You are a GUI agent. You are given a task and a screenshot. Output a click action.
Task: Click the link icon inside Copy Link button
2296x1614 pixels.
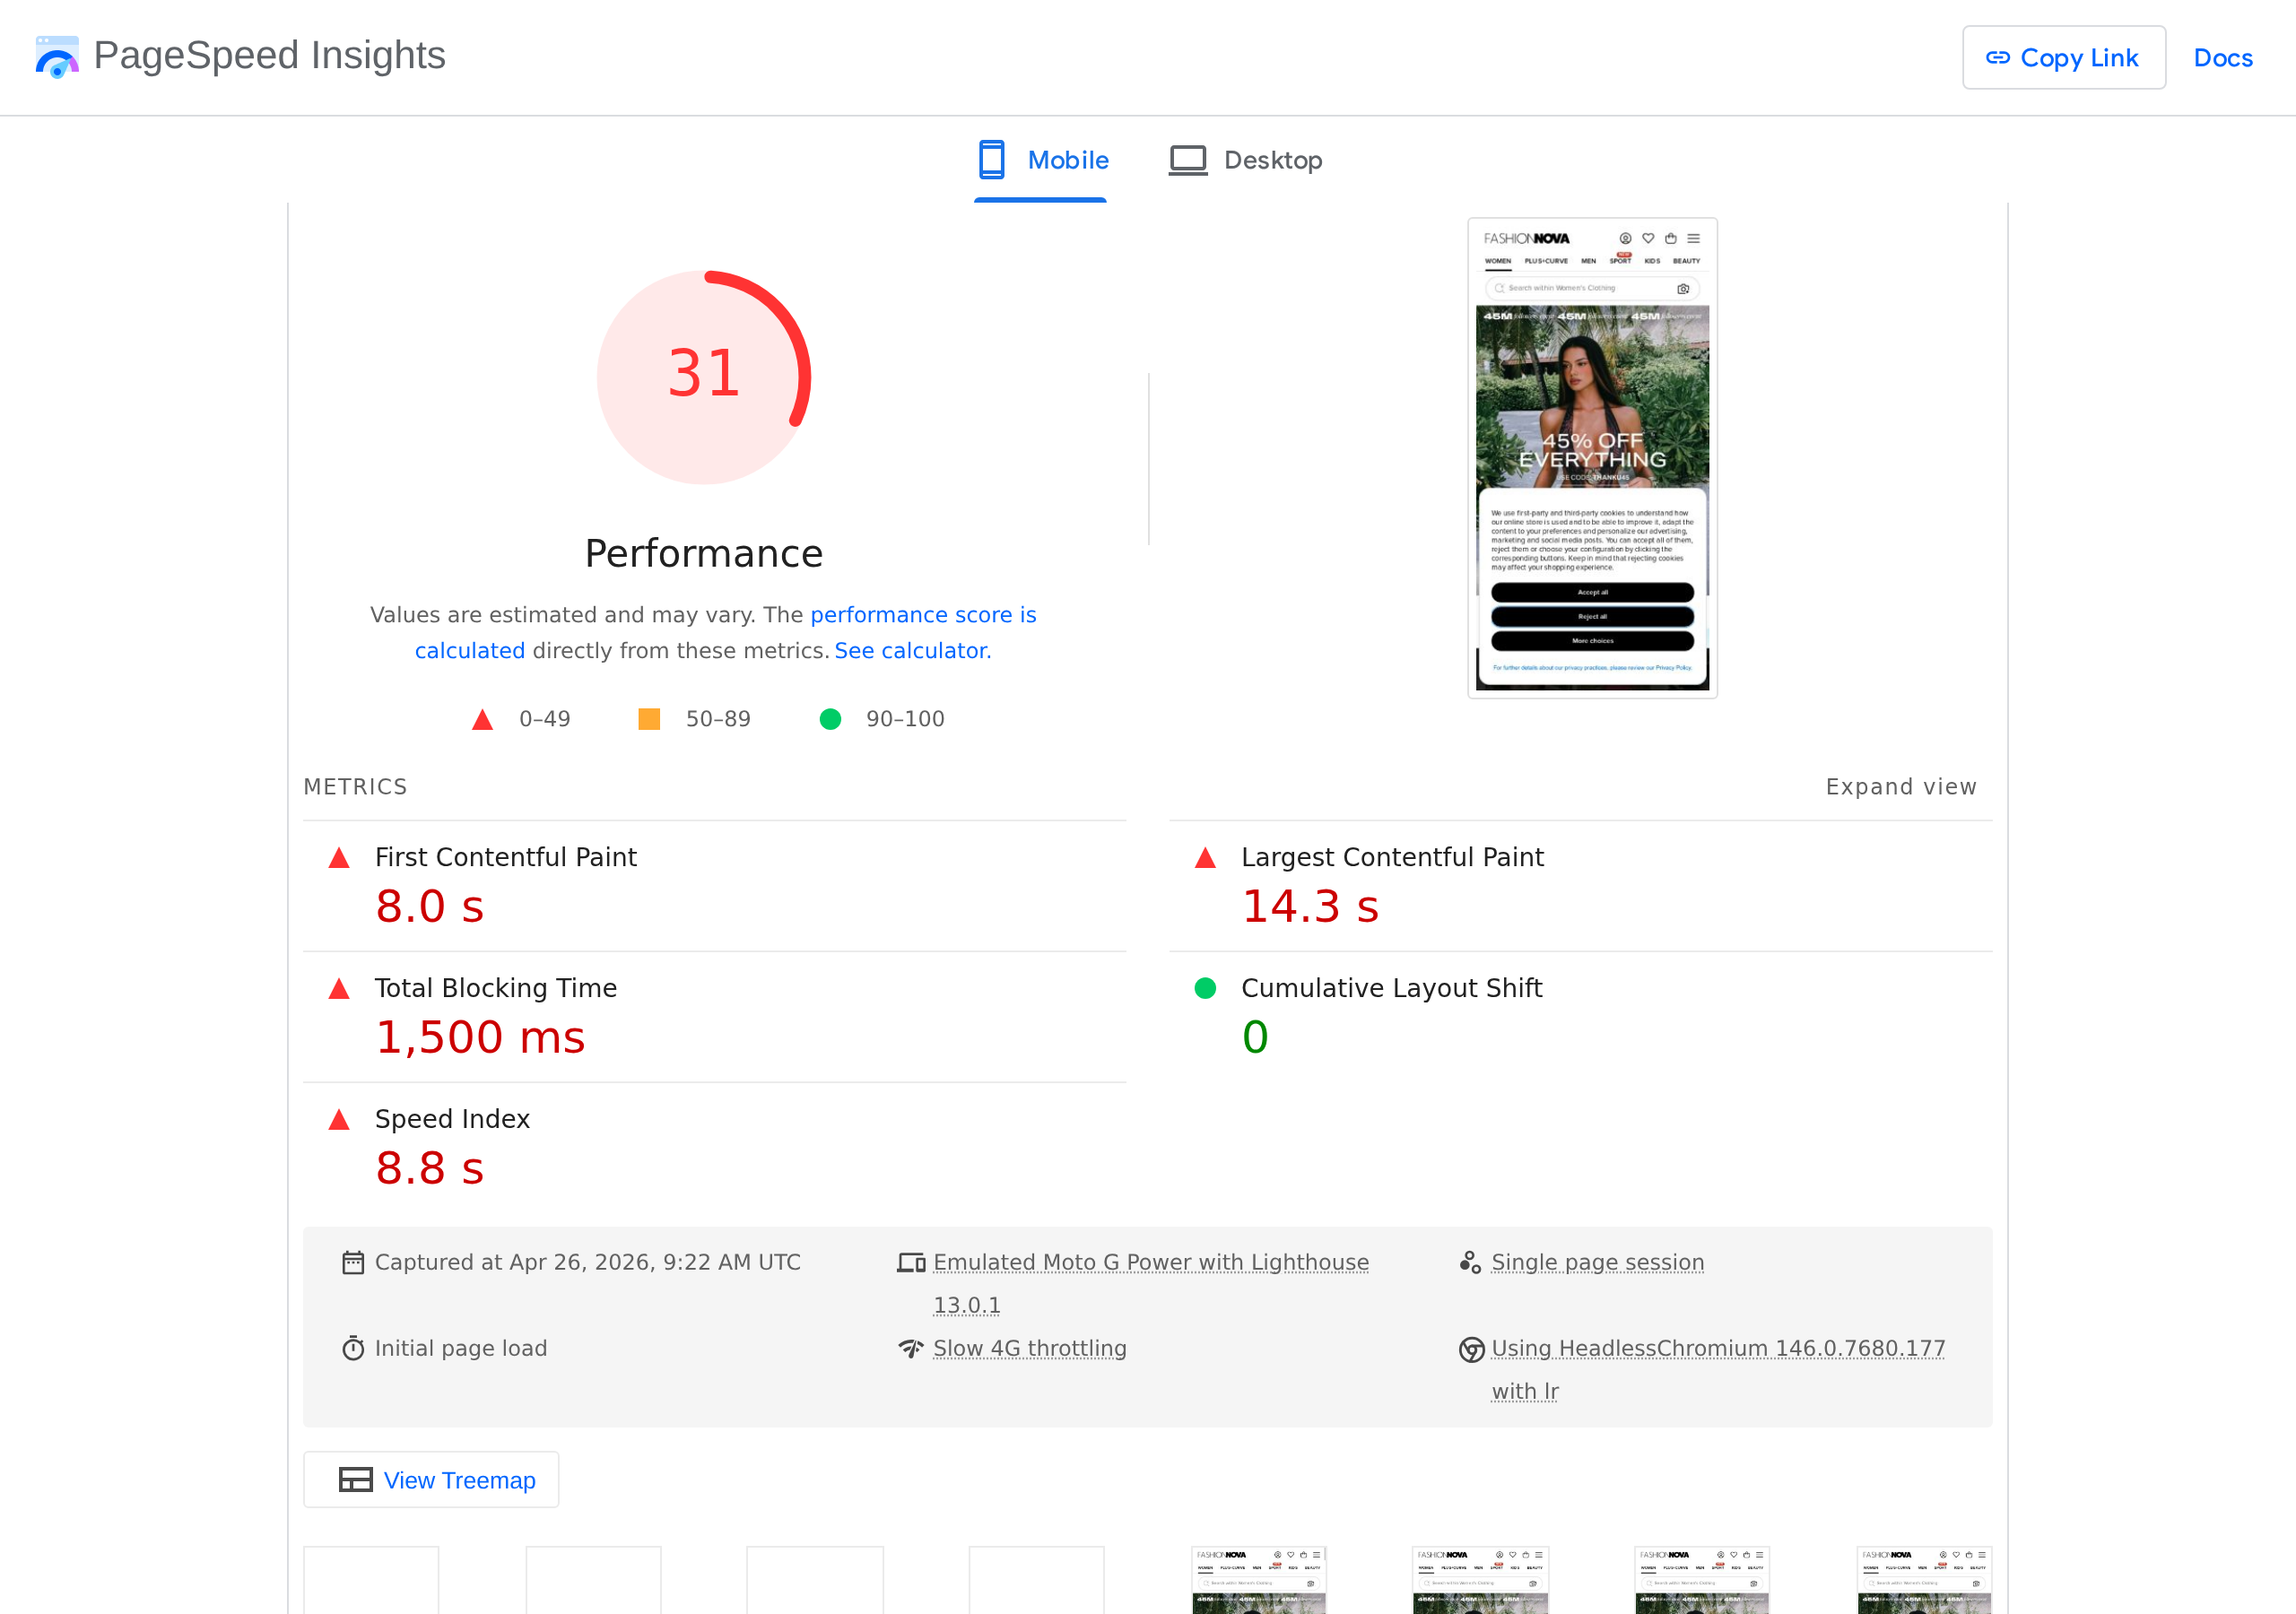(1998, 58)
